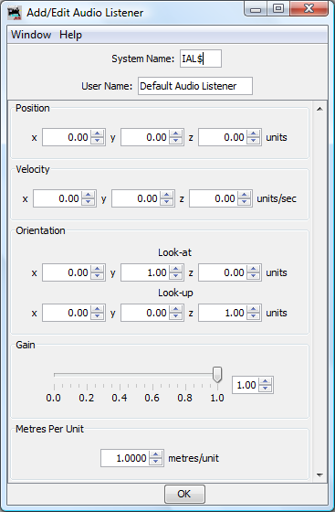This screenshot has width=335, height=512.
Task: Click Look-at x value field
Action: [67, 272]
